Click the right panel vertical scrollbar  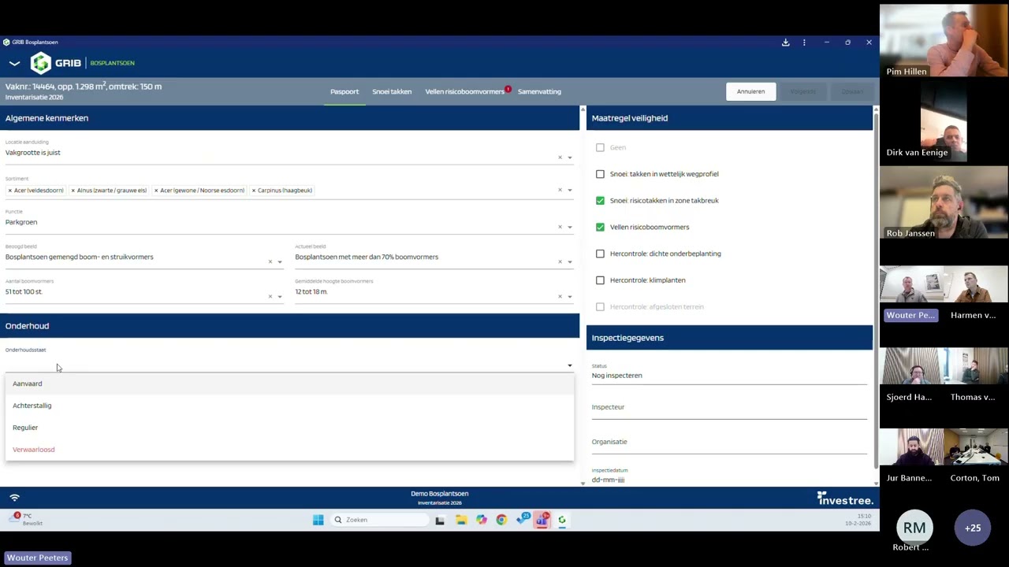(x=875, y=291)
